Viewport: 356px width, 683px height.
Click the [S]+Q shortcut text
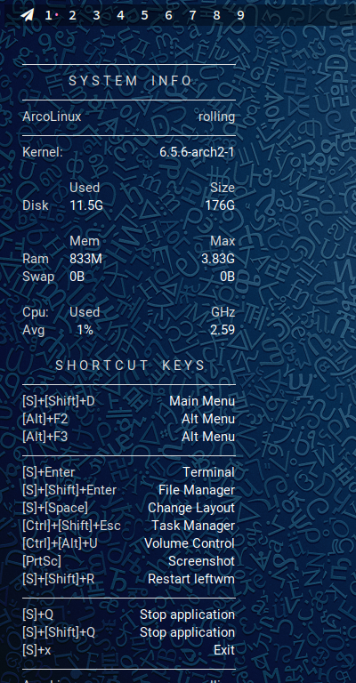click(x=38, y=615)
